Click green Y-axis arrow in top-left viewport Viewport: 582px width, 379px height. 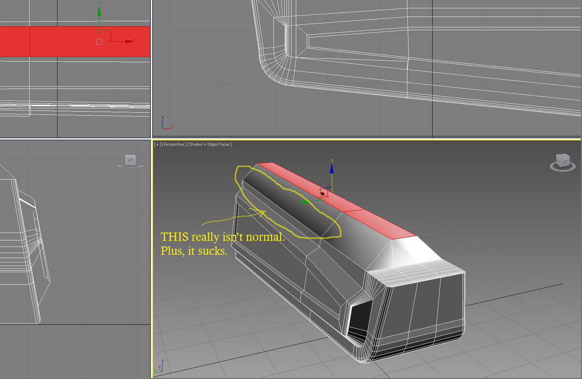99,10
